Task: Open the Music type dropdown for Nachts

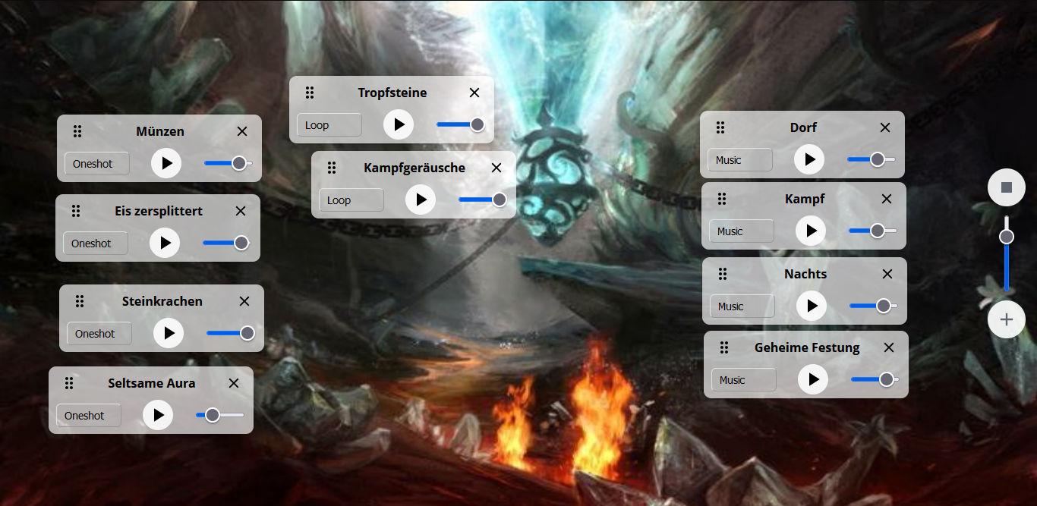Action: pyautogui.click(x=742, y=306)
